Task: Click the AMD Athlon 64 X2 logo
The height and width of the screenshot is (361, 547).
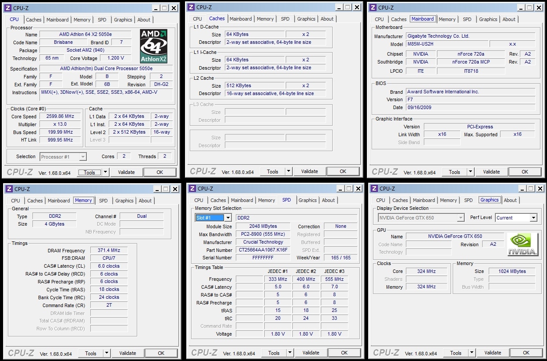Action: (154, 46)
